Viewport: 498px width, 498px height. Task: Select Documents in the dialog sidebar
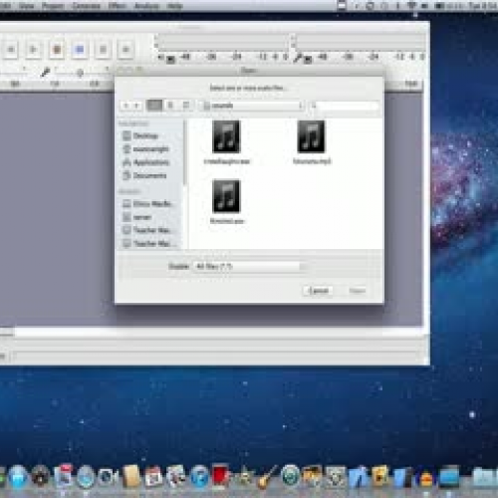pos(144,175)
